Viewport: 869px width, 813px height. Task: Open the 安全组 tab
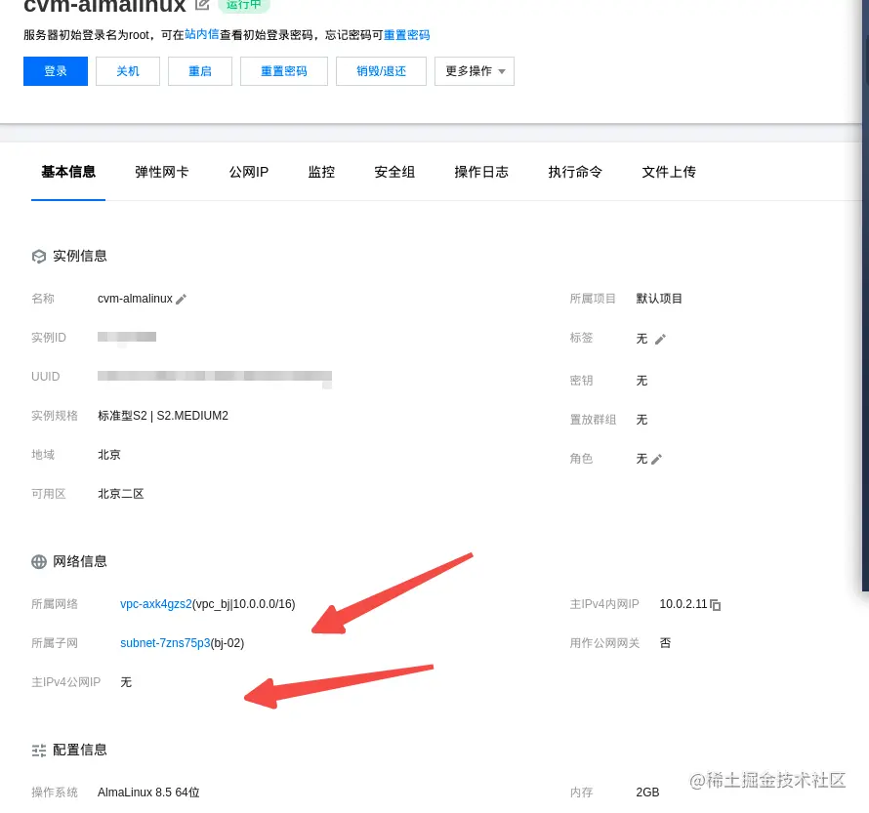tap(394, 172)
